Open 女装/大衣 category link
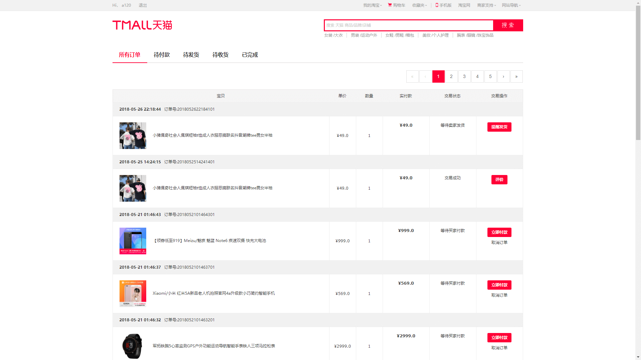This screenshot has height=360, width=641. point(334,35)
